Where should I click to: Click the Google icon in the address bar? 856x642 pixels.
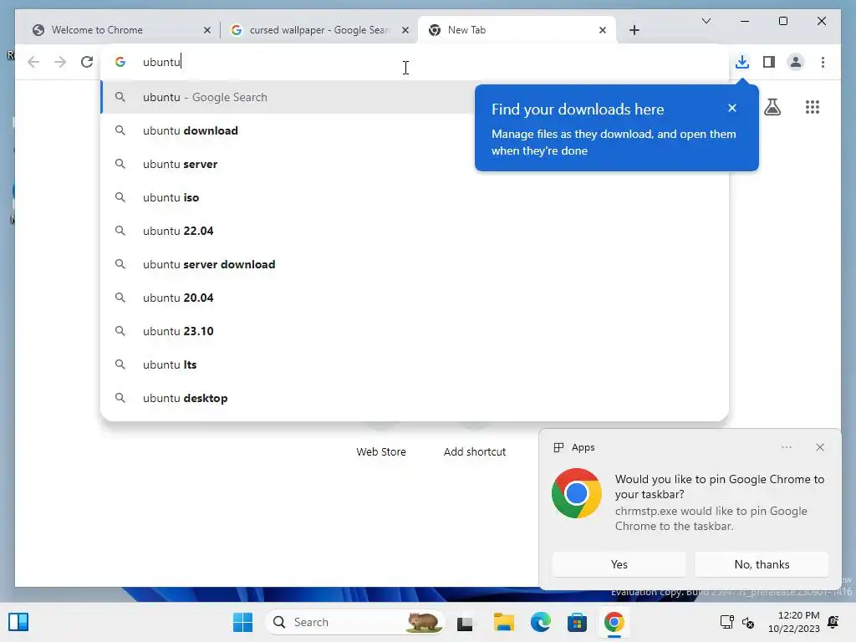(120, 62)
